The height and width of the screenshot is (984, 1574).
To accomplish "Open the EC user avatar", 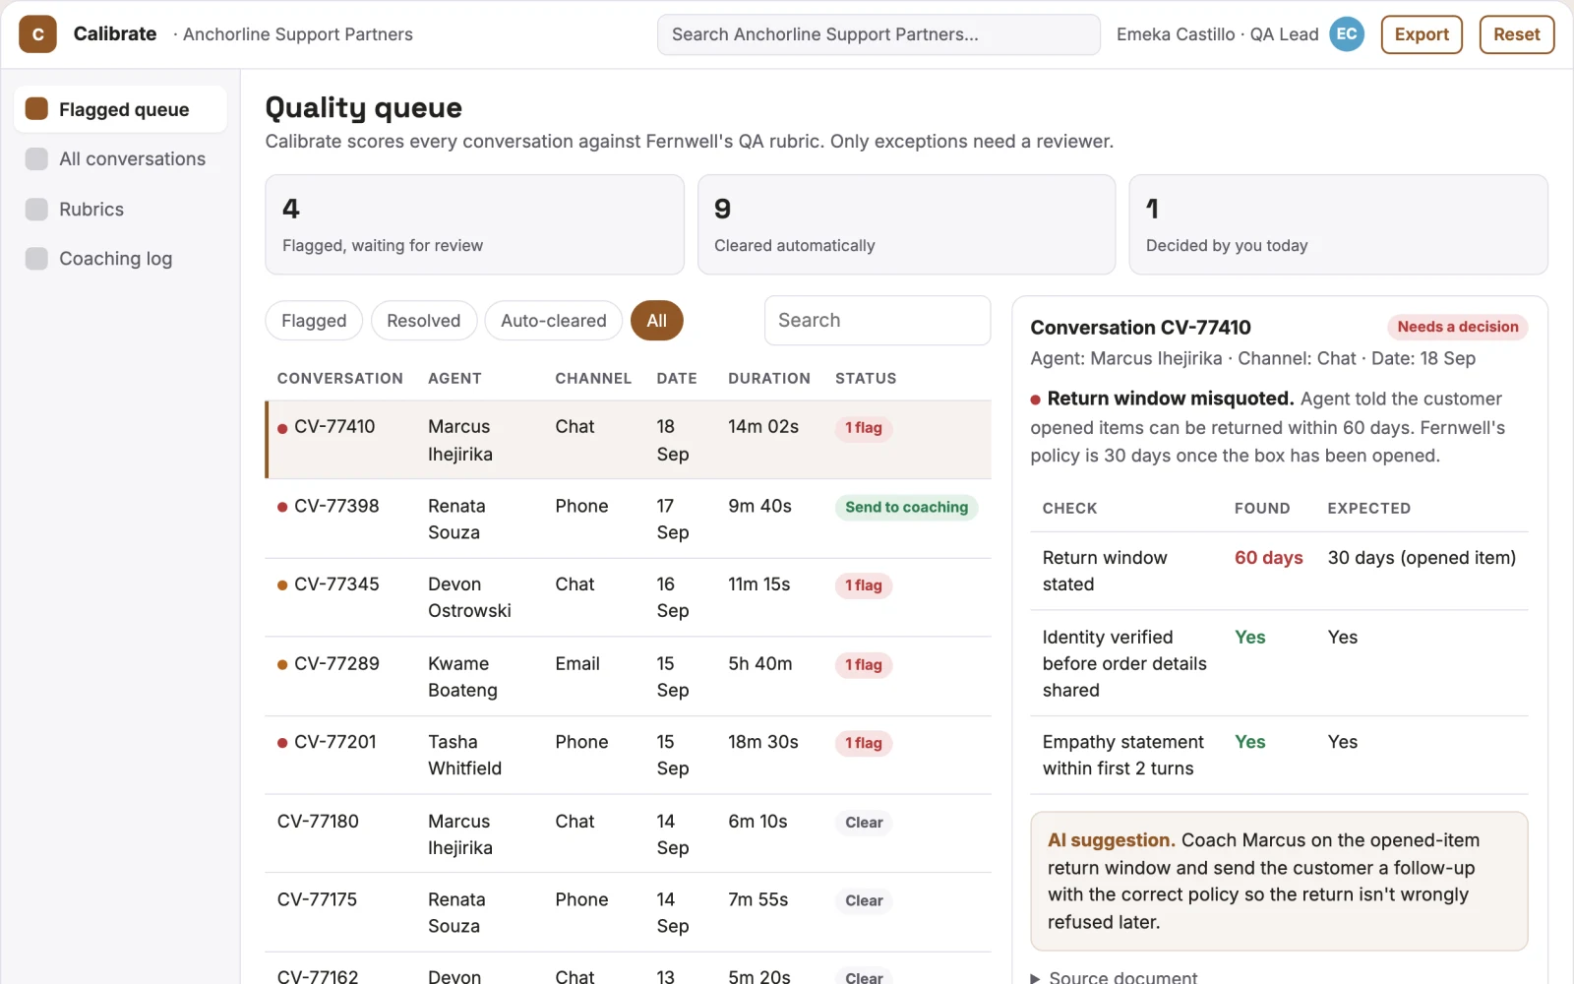I will 1347,34.
